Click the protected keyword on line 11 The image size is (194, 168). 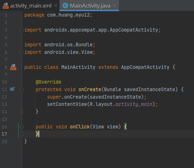pos(49,89)
